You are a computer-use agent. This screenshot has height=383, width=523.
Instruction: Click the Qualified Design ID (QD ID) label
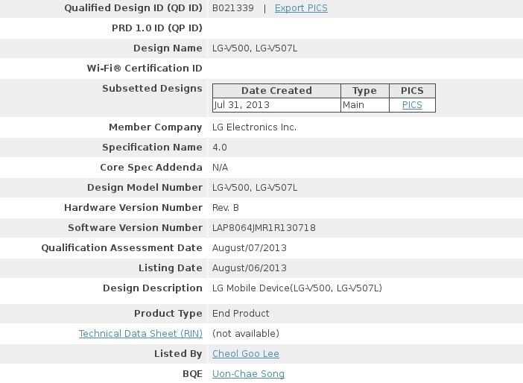133,8
